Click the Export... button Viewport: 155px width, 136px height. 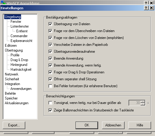click(14, 125)
